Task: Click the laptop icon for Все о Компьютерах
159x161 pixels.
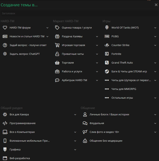Action: click(5, 132)
